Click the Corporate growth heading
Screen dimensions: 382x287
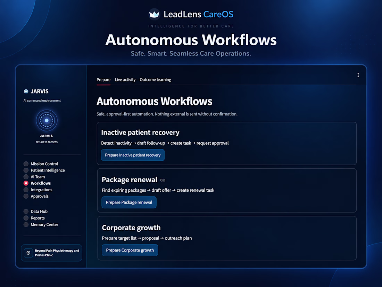pyautogui.click(x=131, y=228)
